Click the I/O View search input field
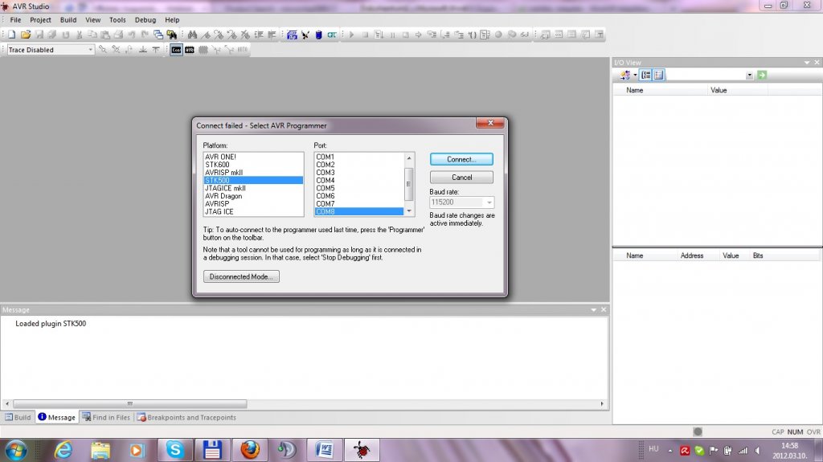This screenshot has height=462, width=823. [706, 75]
